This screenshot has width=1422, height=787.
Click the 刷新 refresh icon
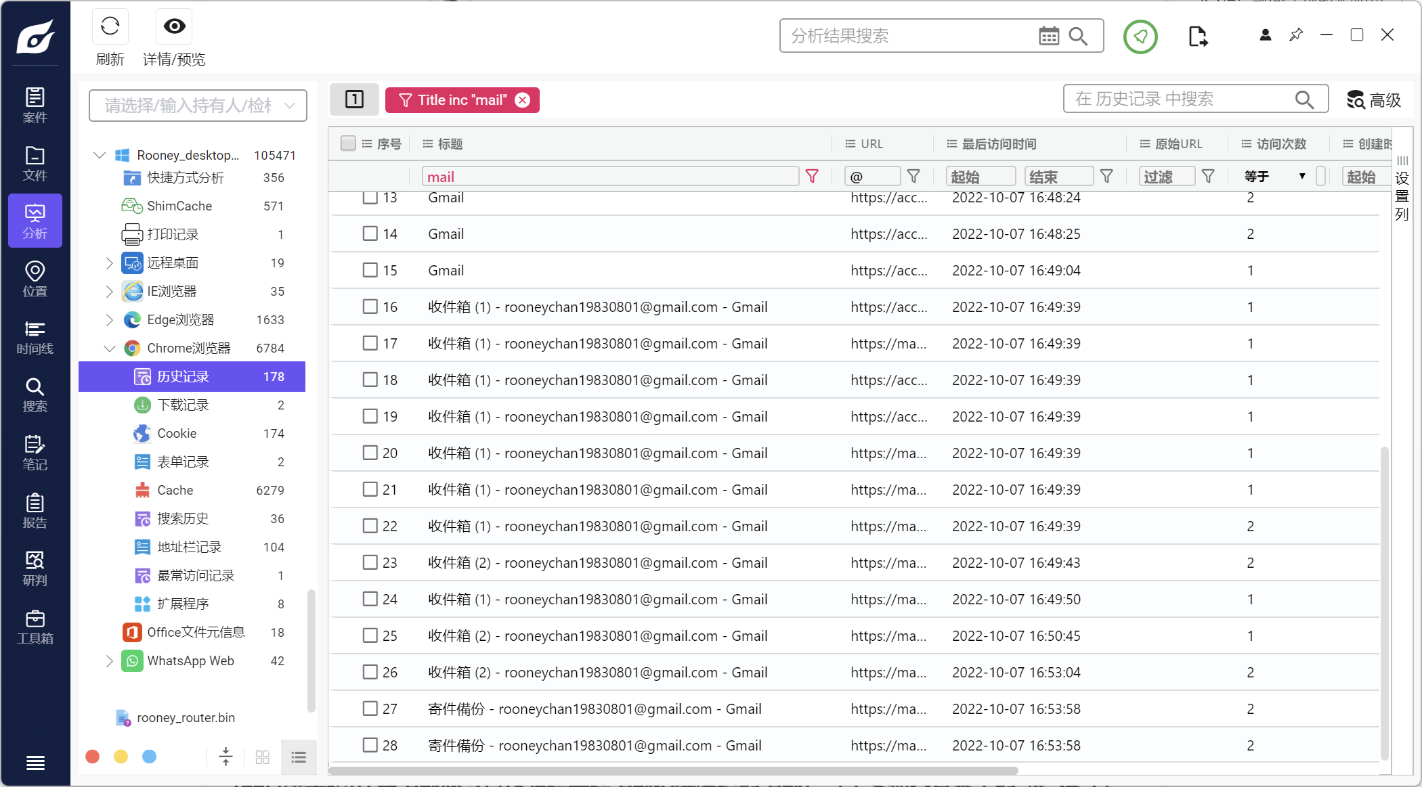(x=110, y=26)
